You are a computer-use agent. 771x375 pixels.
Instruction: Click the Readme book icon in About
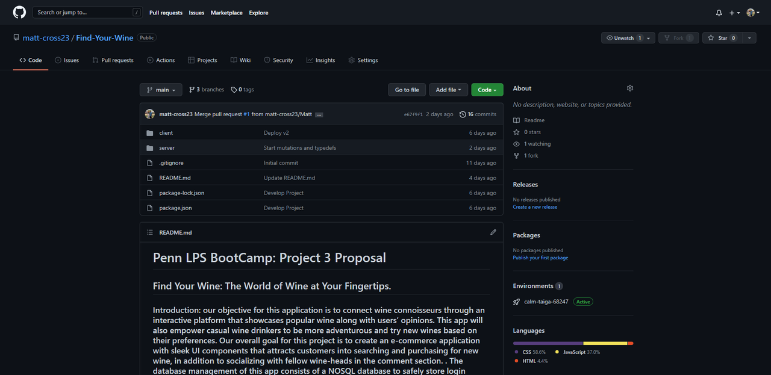(x=516, y=120)
